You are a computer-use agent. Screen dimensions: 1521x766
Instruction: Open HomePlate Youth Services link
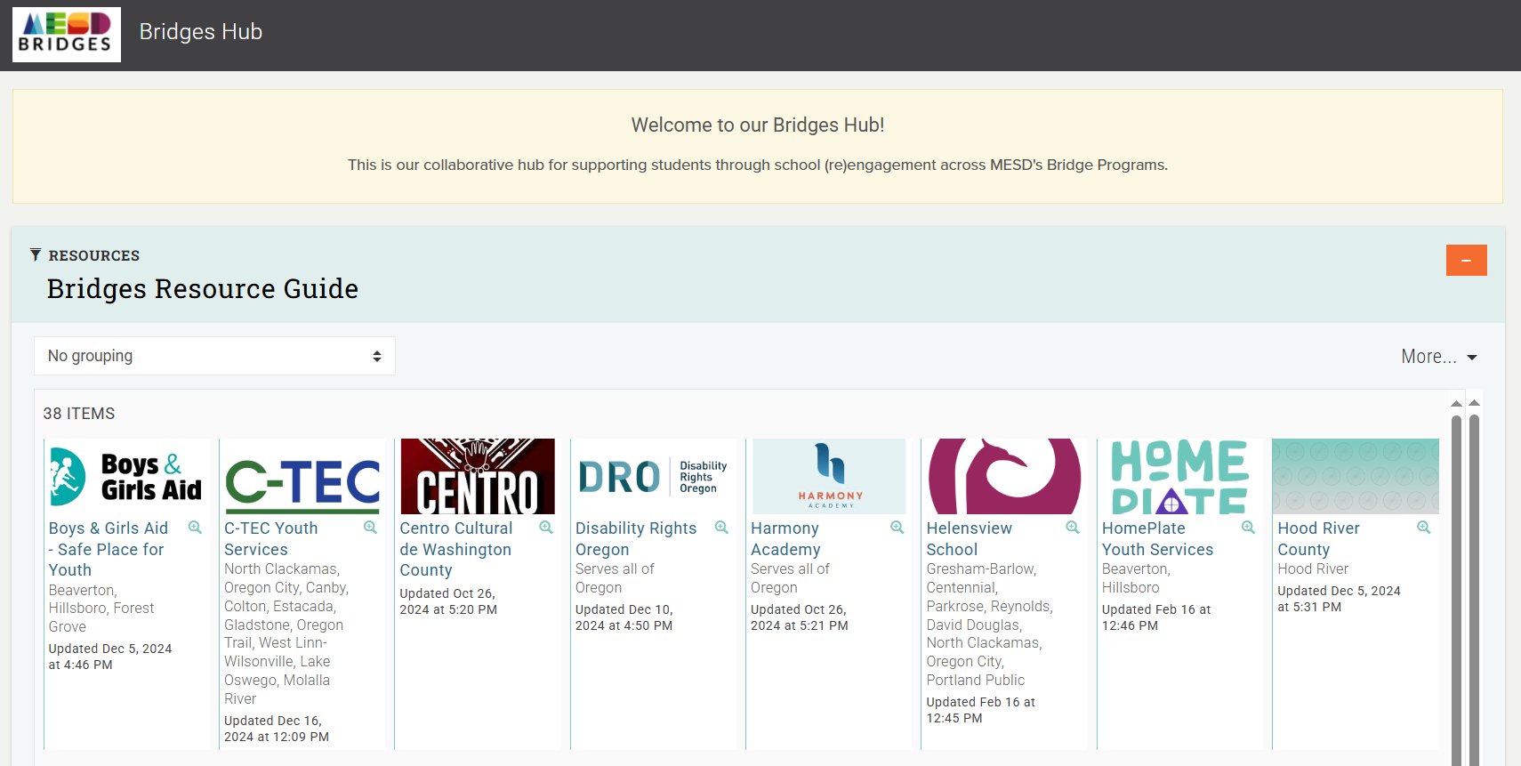(1157, 538)
